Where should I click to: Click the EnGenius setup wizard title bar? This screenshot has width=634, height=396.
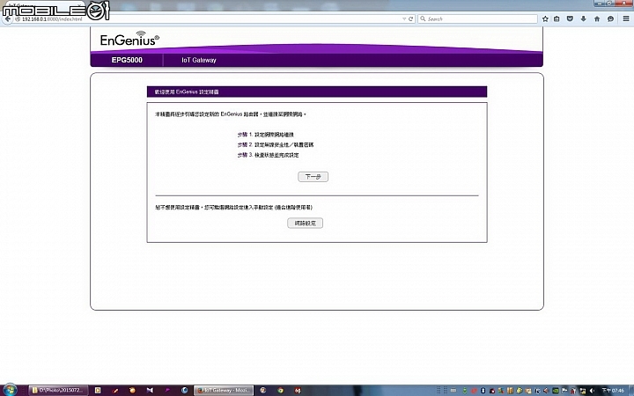pyautogui.click(x=317, y=92)
